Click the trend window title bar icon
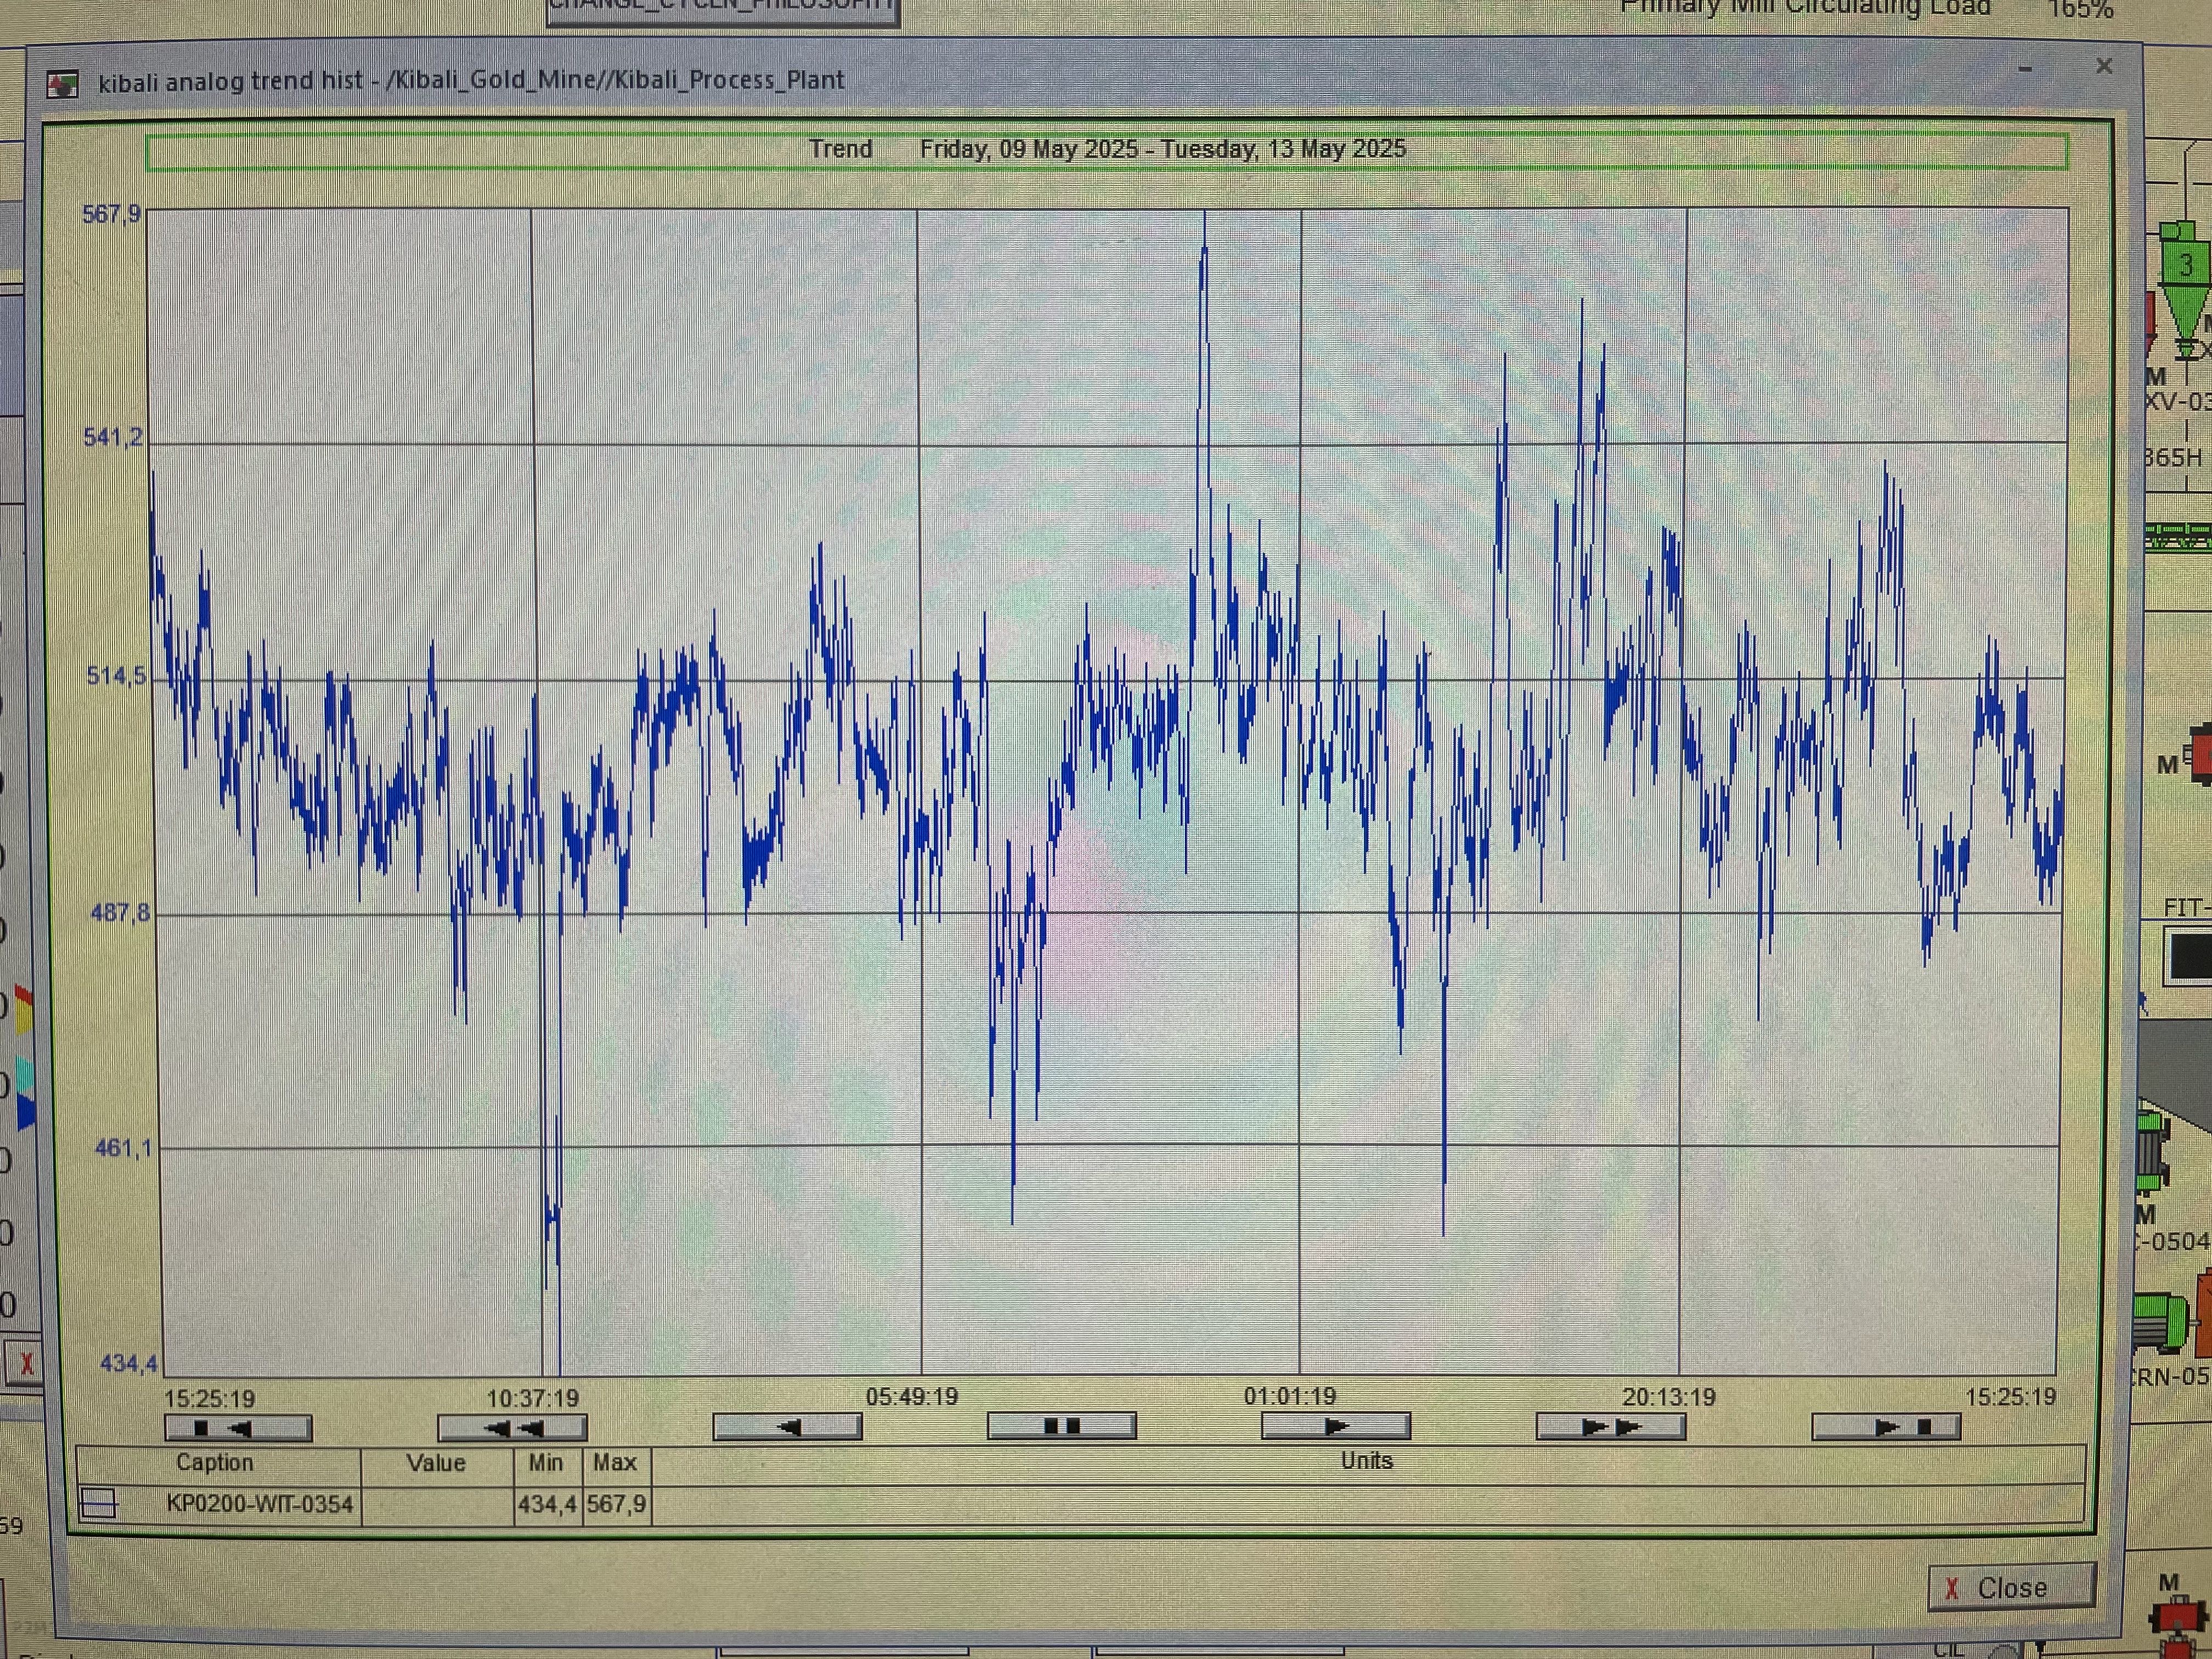This screenshot has width=2212, height=1659. (x=63, y=83)
